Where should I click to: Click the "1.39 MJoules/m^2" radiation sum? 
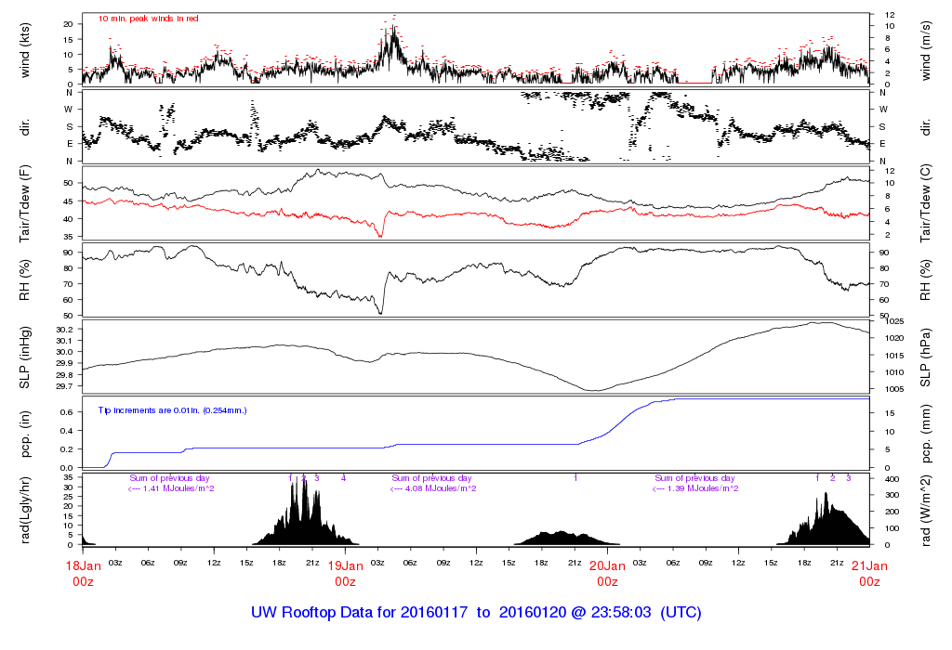tap(703, 488)
